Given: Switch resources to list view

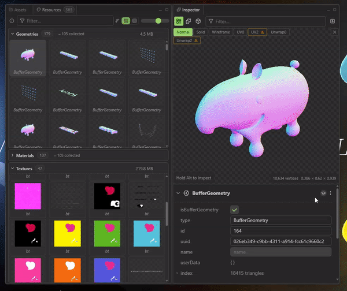Looking at the screenshot, I should (134, 21).
